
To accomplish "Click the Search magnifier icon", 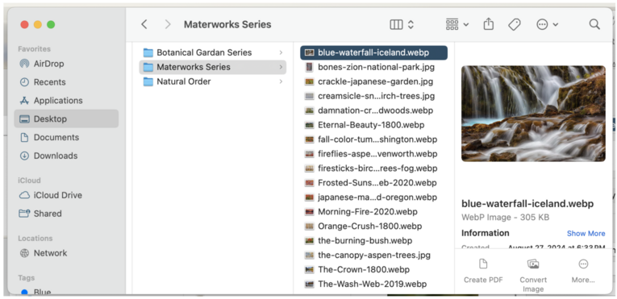I will 594,24.
